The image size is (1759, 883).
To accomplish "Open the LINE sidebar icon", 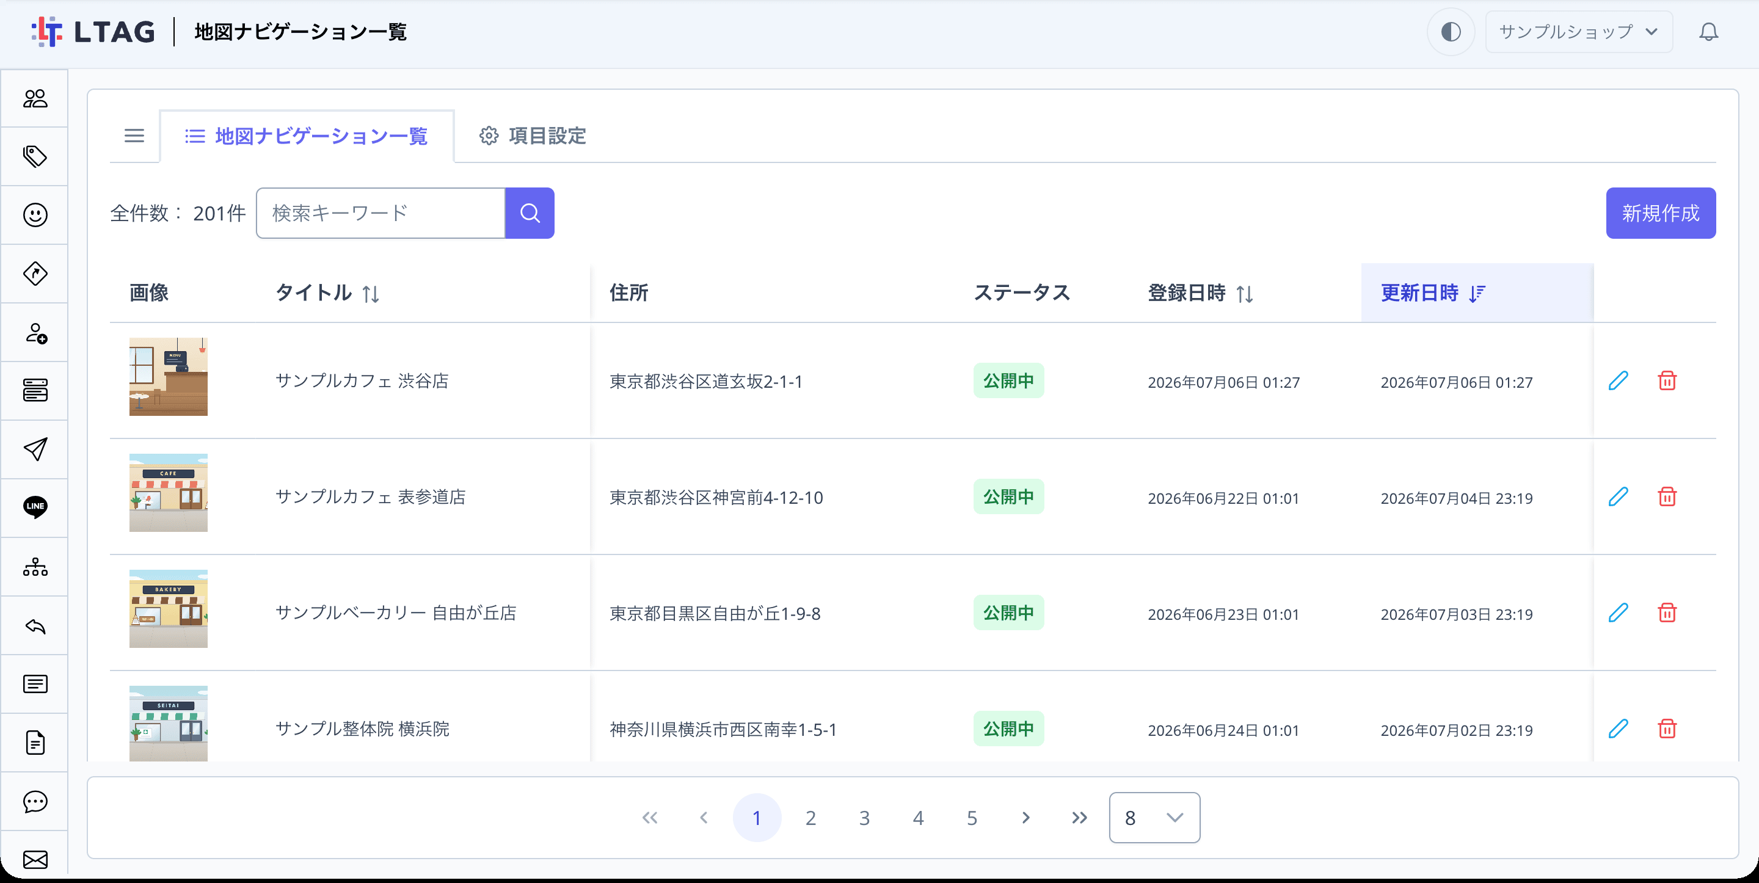I will pyautogui.click(x=35, y=507).
